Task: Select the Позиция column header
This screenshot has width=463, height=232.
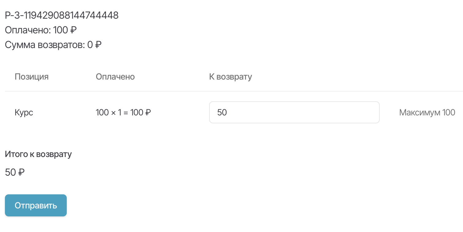Action: (32, 77)
